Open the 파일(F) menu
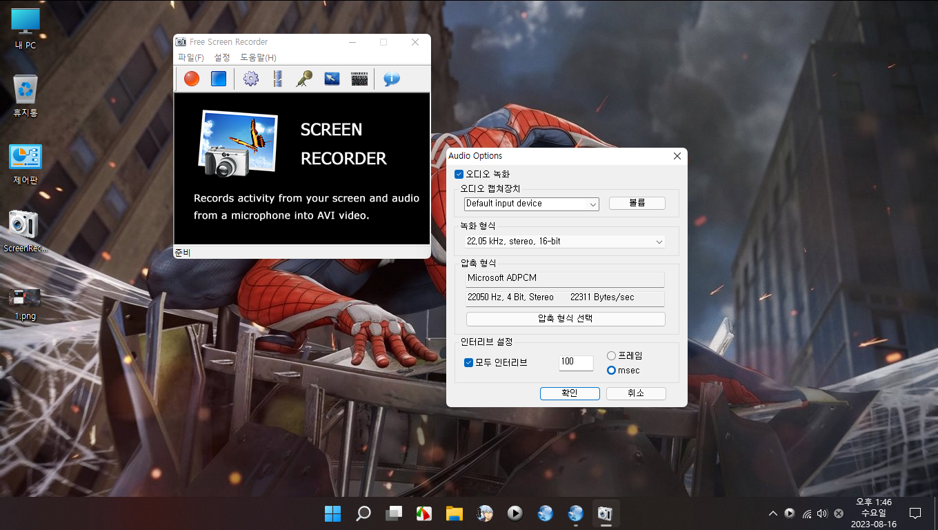 [191, 58]
